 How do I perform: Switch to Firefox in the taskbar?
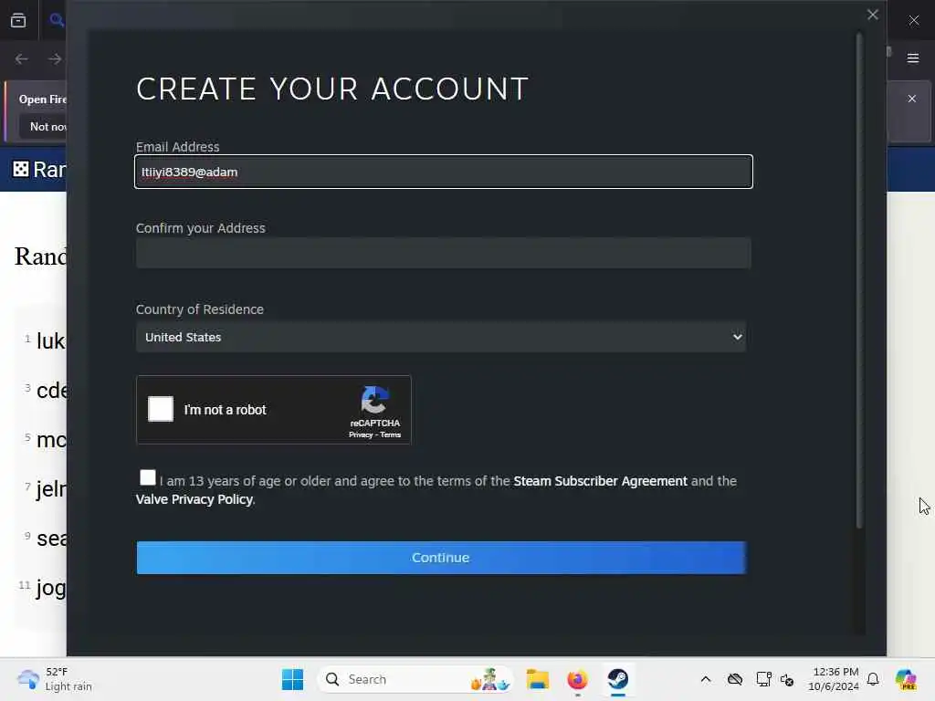pyautogui.click(x=577, y=679)
